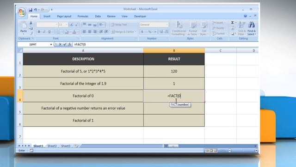Confirm the formula with the checkmark
This screenshot has width=296, height=167.
click(x=65, y=45)
